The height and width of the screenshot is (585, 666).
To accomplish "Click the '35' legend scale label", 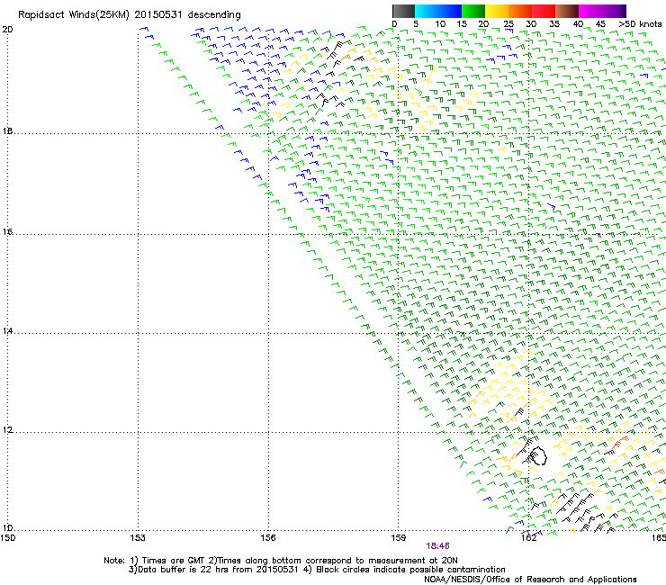I will (x=554, y=24).
